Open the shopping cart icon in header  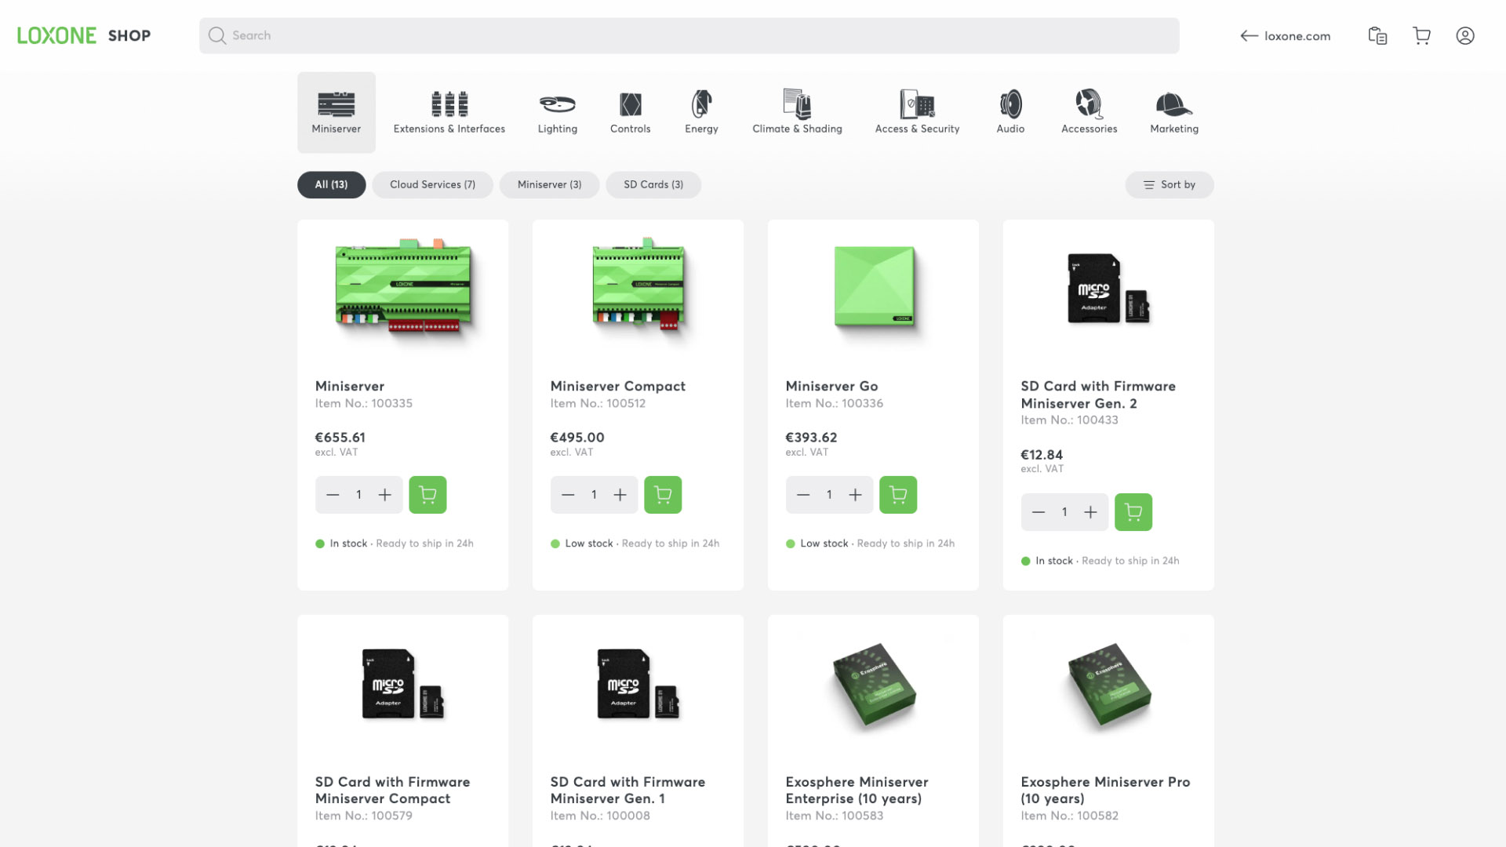pyautogui.click(x=1421, y=36)
